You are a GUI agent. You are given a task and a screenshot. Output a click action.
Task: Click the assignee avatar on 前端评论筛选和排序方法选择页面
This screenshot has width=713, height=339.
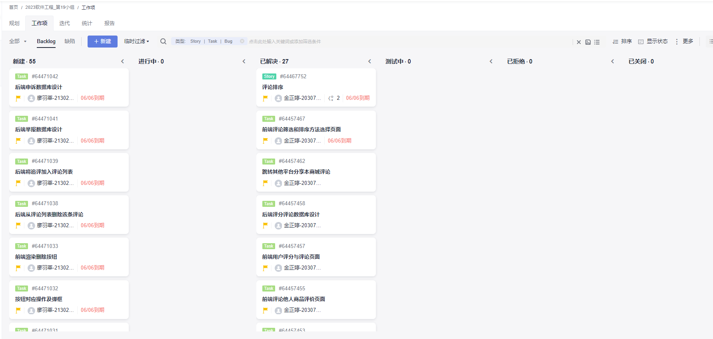pyautogui.click(x=278, y=141)
